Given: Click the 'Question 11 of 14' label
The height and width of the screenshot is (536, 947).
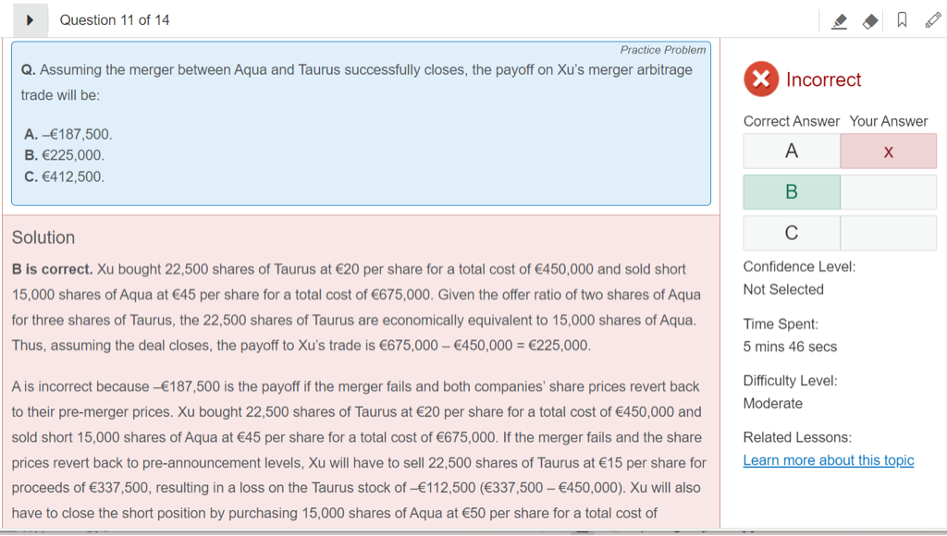Looking at the screenshot, I should pos(115,20).
